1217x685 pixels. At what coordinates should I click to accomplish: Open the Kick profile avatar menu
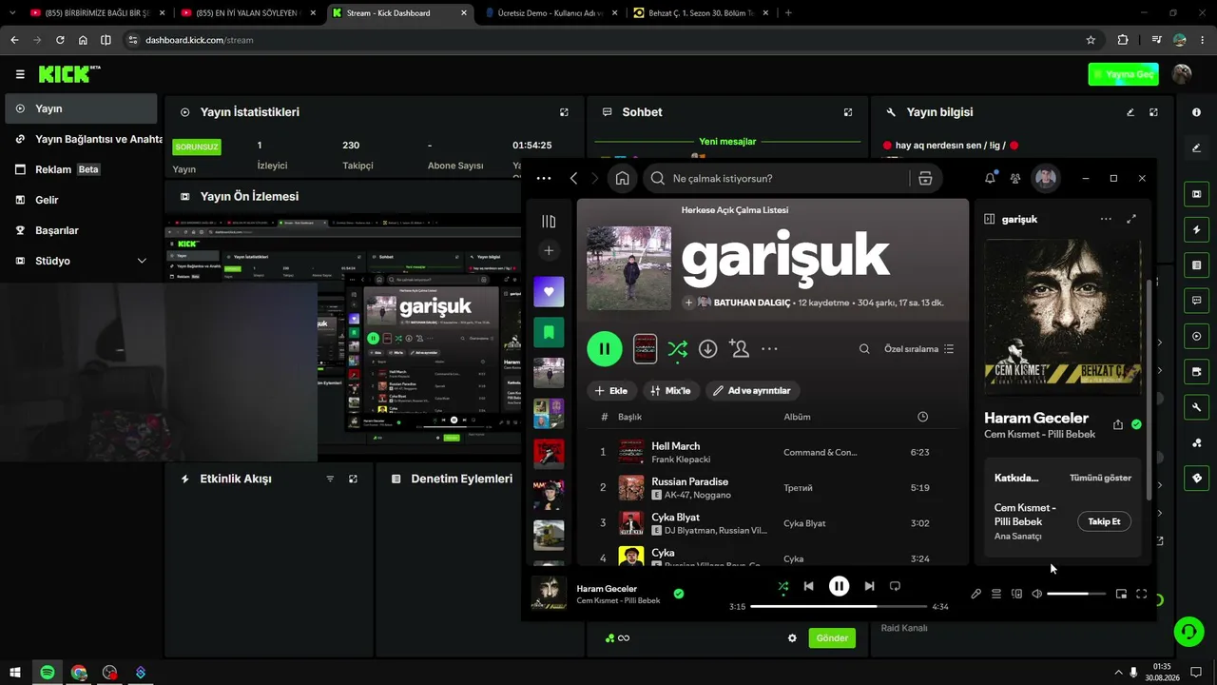1182,74
